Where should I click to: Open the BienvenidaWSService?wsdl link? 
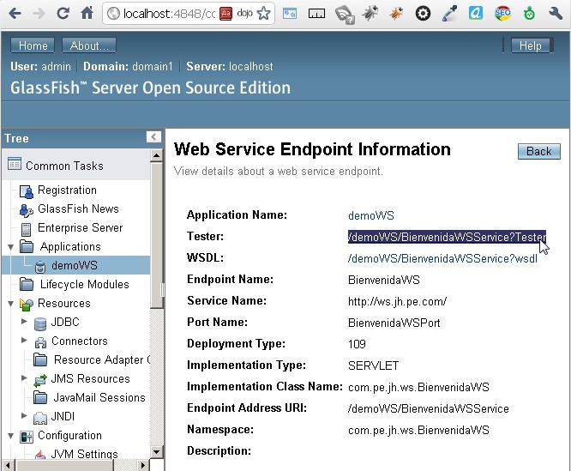point(442,258)
